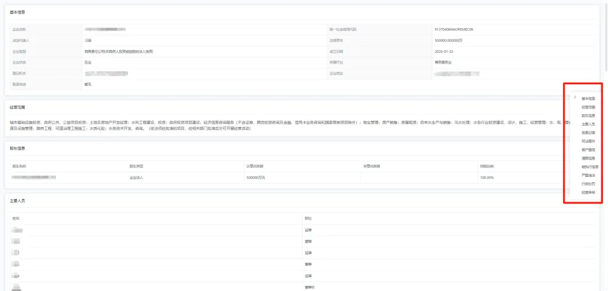Click the 实缴出资额 column header

click(x=372, y=166)
